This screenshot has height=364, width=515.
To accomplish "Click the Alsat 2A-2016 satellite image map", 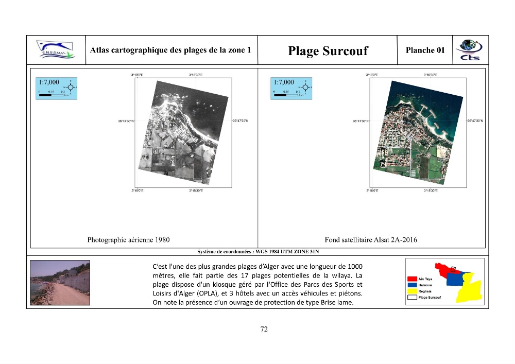I will (x=418, y=132).
